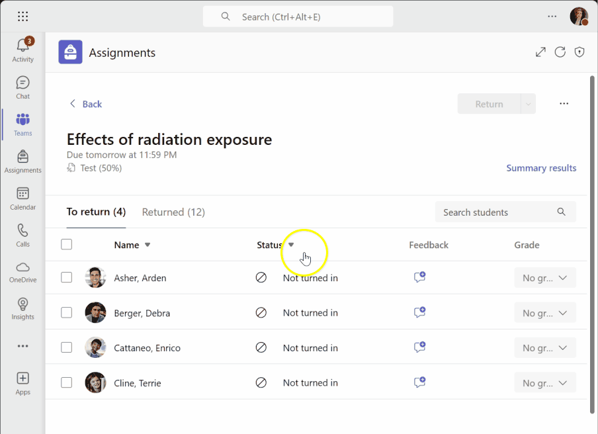Open Summary results link
This screenshot has height=434, width=598.
541,168
